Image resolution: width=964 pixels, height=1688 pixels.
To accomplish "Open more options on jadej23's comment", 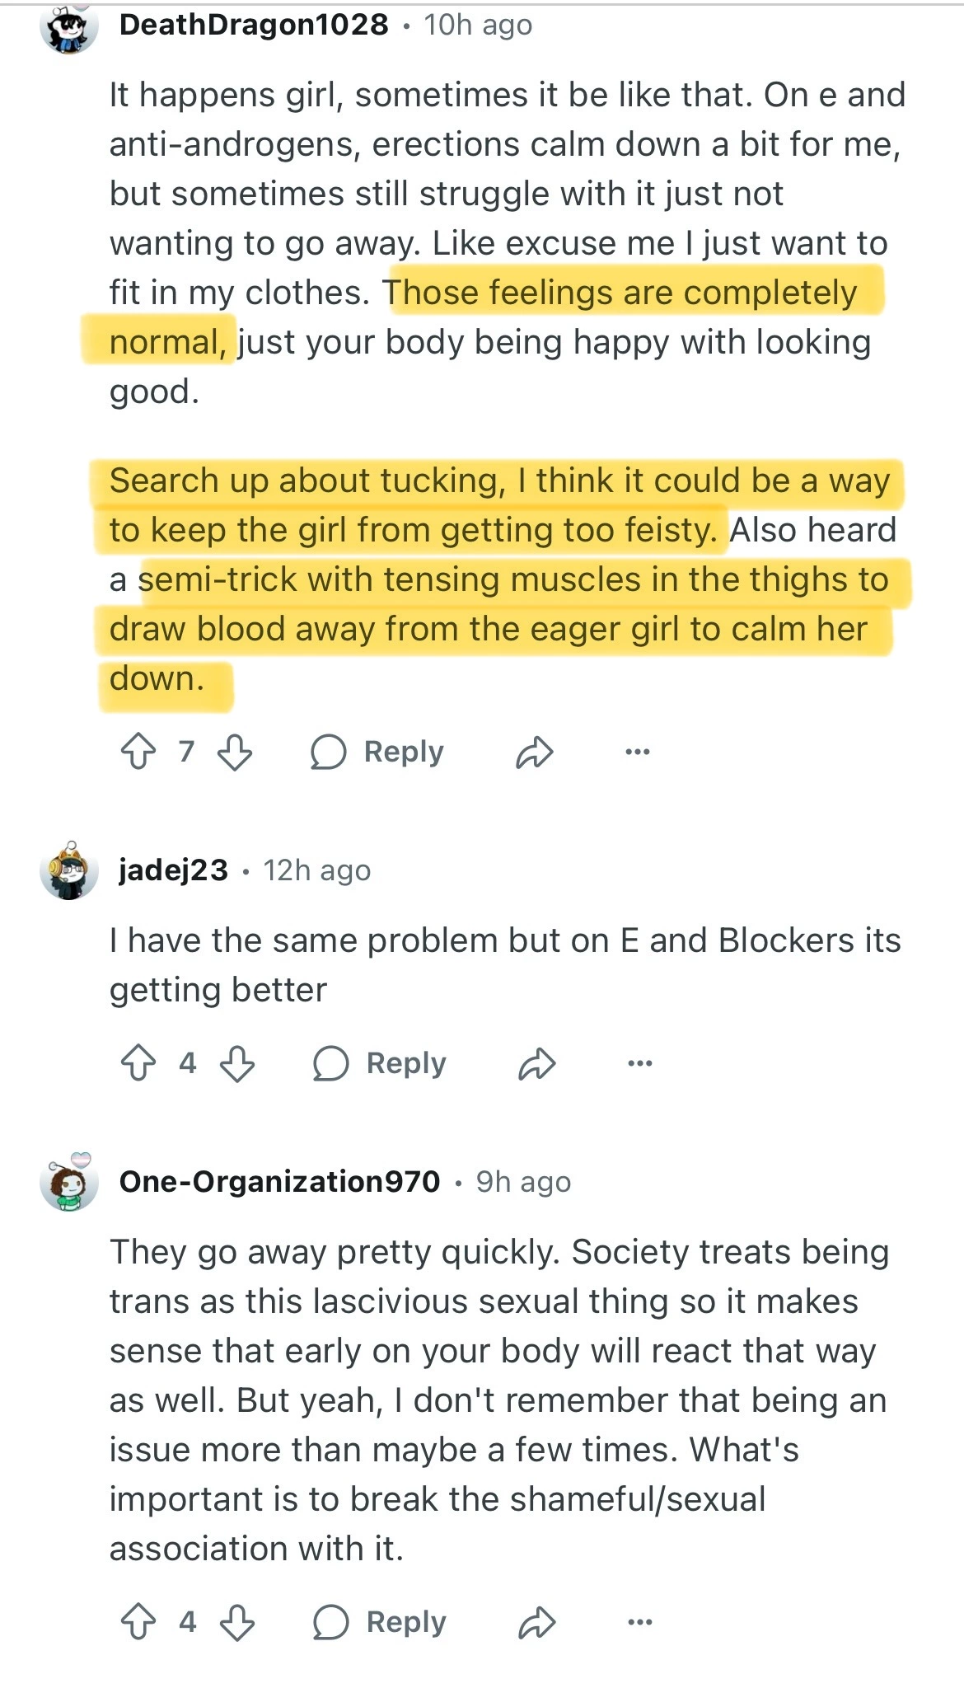I will 639,1063.
